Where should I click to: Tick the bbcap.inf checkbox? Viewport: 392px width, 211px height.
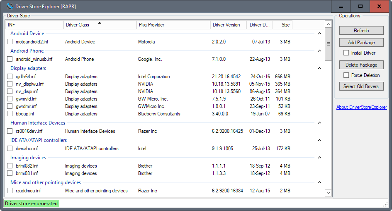[x=10, y=114]
